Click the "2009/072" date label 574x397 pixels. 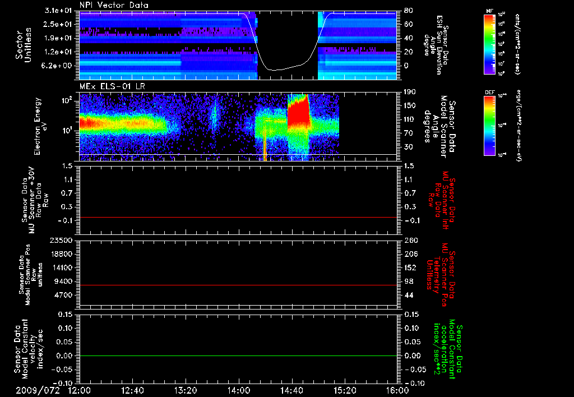38,390
